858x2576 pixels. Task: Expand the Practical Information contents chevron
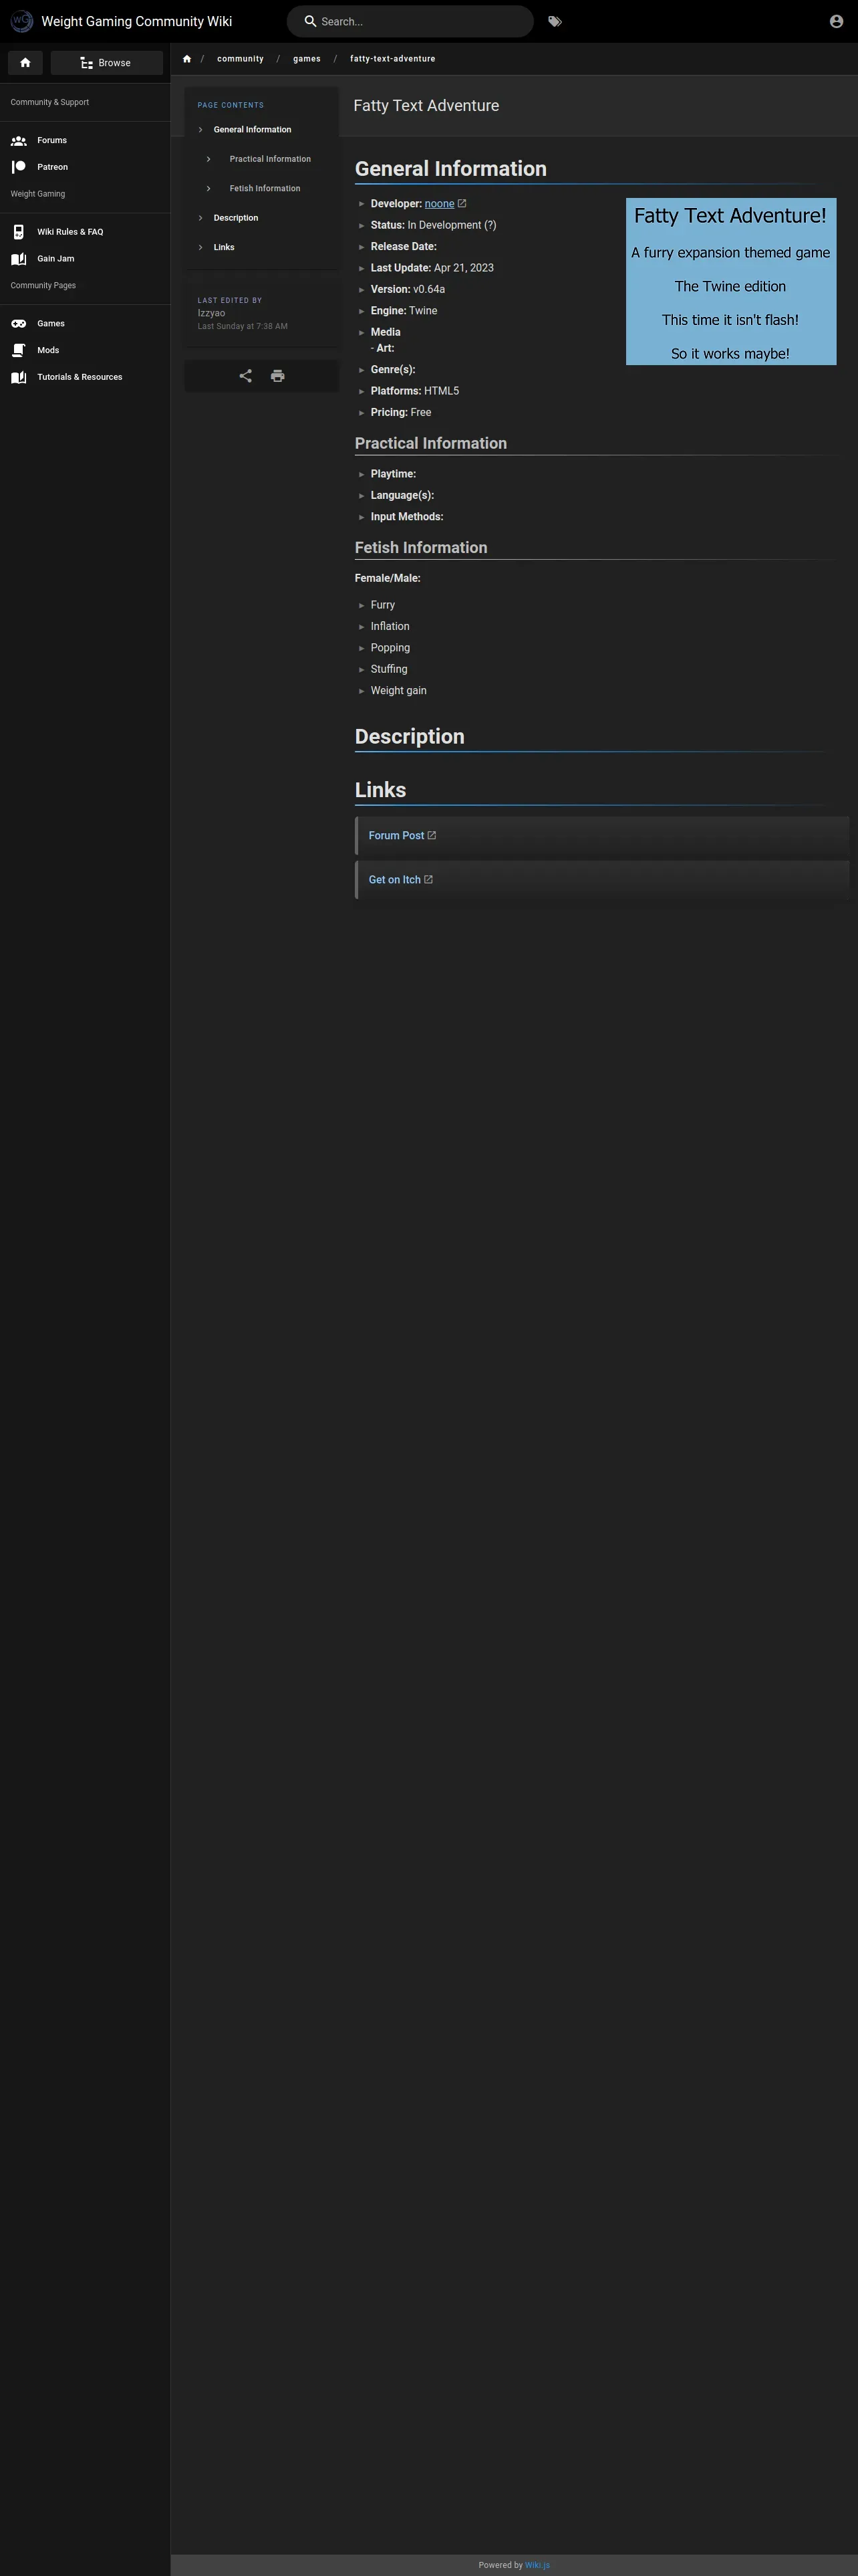pos(208,159)
